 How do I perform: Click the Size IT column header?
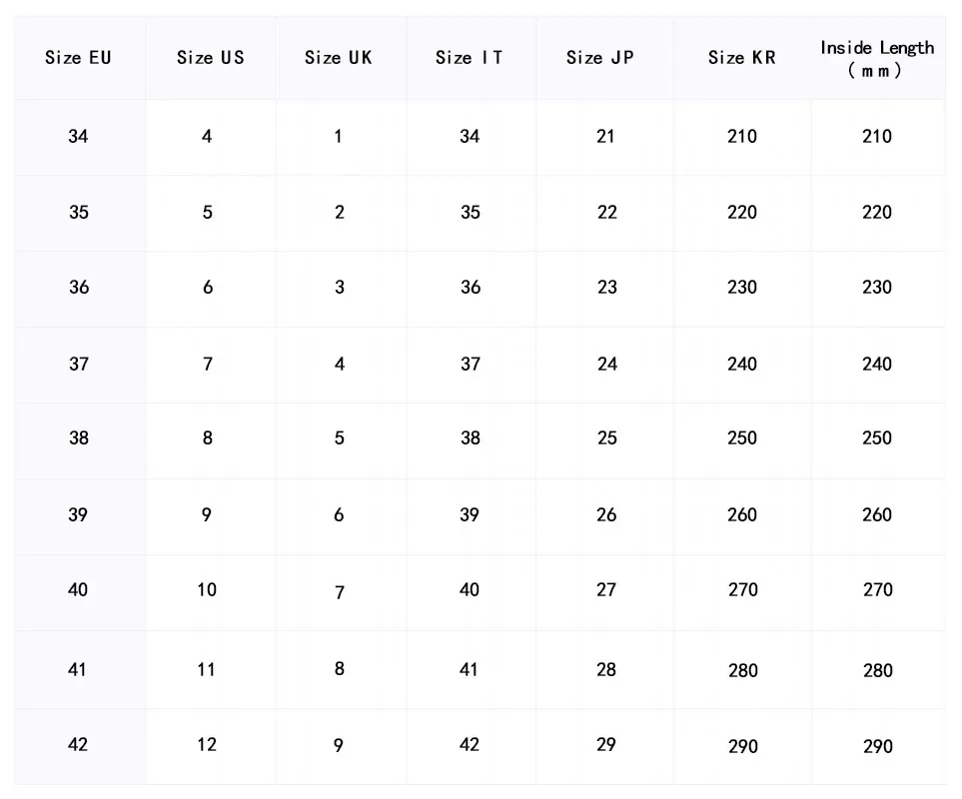tap(470, 58)
